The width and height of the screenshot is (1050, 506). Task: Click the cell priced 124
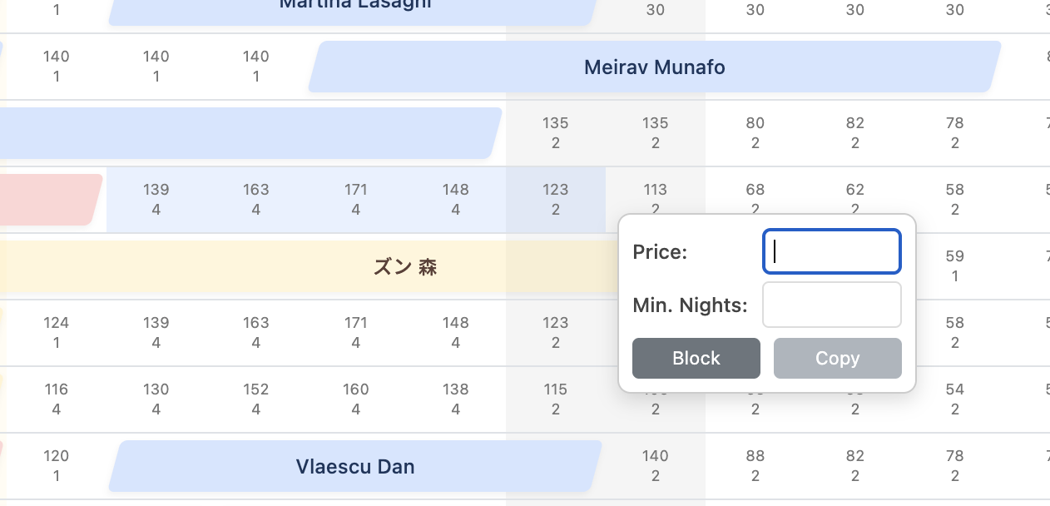click(x=57, y=332)
